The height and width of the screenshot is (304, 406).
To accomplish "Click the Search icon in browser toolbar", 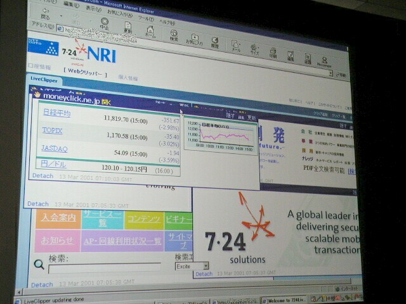I will tap(174, 36).
